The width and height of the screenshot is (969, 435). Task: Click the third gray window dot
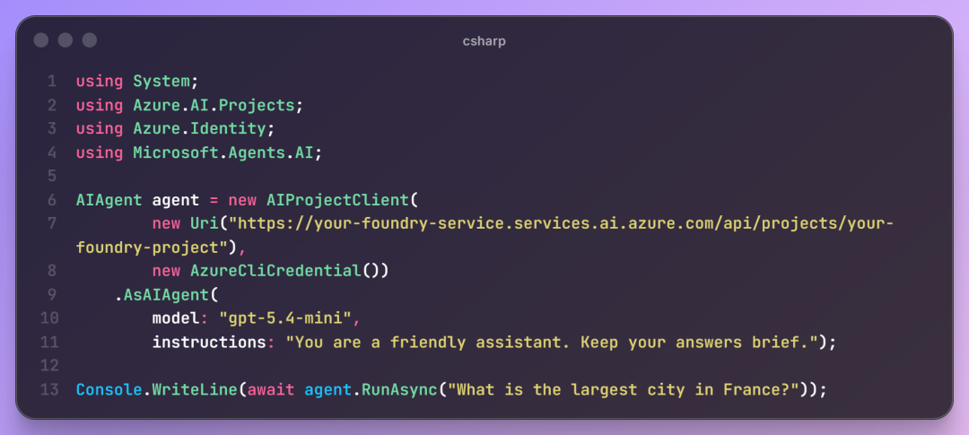pyautogui.click(x=90, y=40)
